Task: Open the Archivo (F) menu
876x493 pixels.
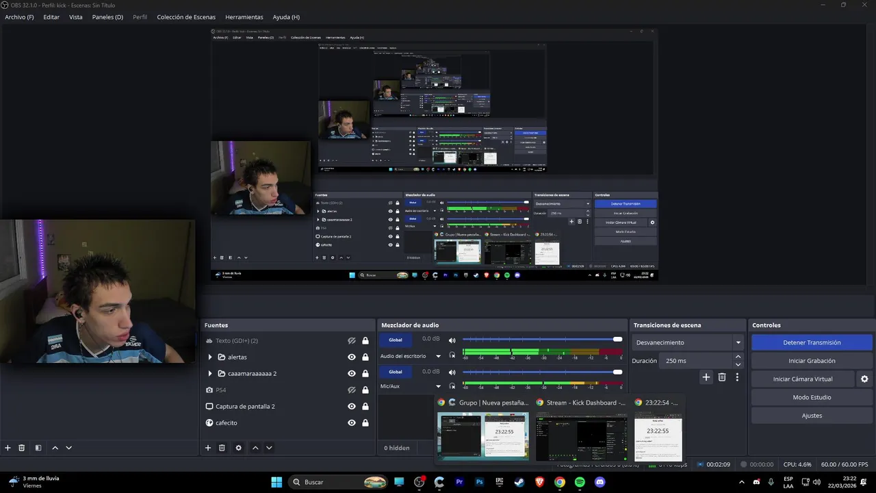Action: point(19,17)
